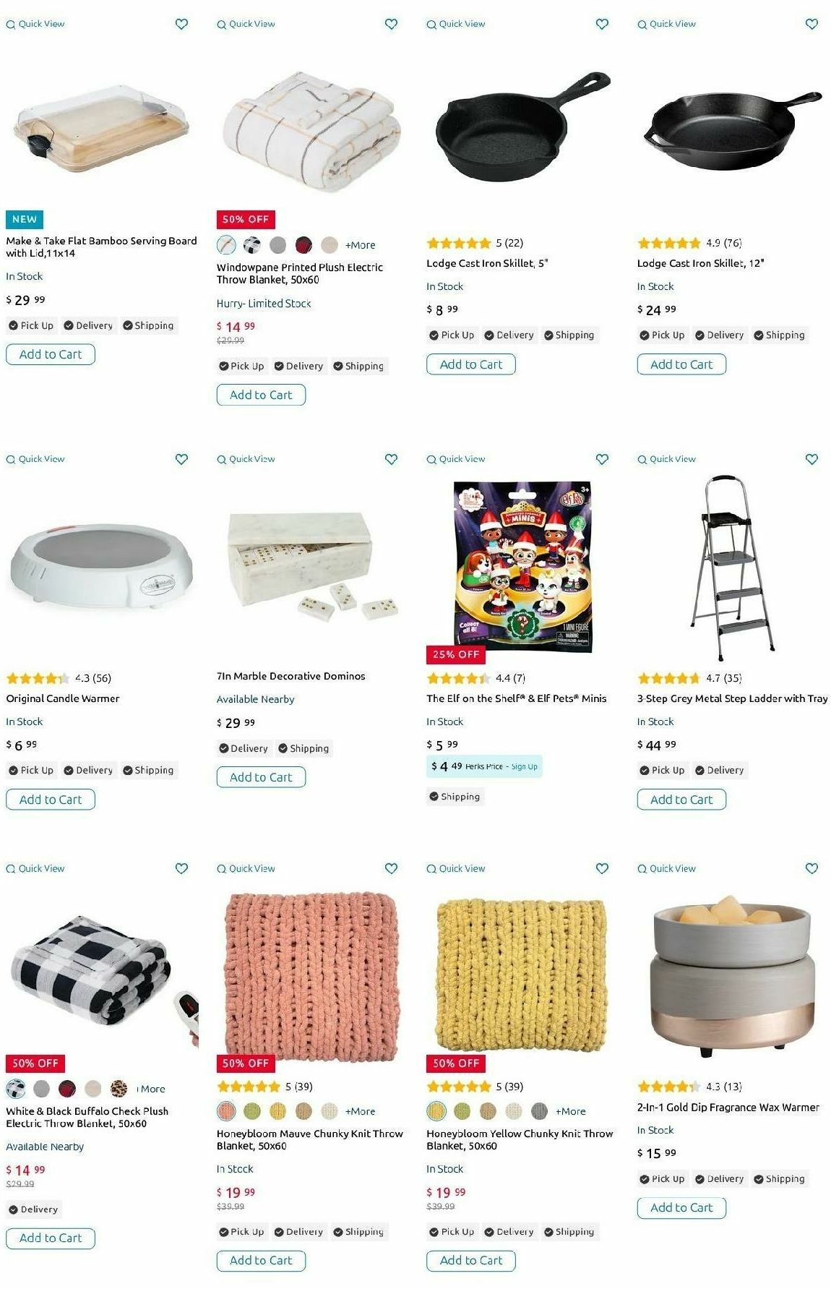Image resolution: width=831 pixels, height=1289 pixels.
Task: Pick green swatch for Mauve Chunky Knit Throw
Action: [252, 1110]
